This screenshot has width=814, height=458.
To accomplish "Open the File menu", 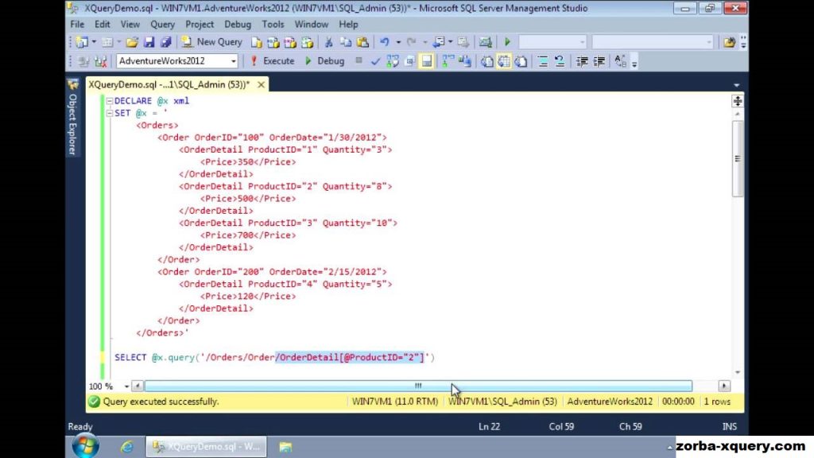I will pyautogui.click(x=77, y=25).
